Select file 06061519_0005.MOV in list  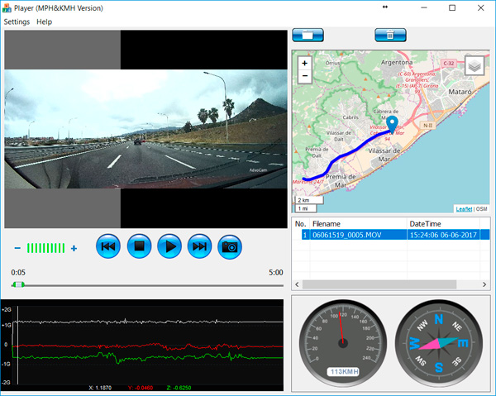(358, 235)
